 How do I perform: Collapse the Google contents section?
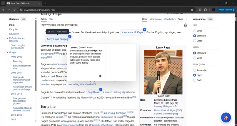pyautogui.click(x=7, y=52)
